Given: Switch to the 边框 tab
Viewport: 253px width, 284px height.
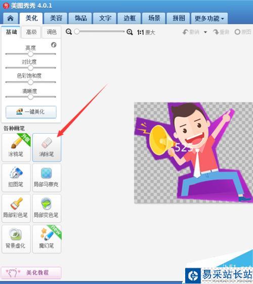Looking at the screenshot, I should click(x=129, y=18).
